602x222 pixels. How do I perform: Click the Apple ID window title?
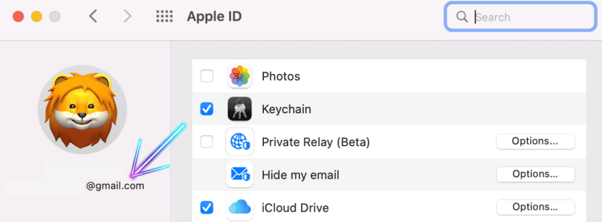214,16
